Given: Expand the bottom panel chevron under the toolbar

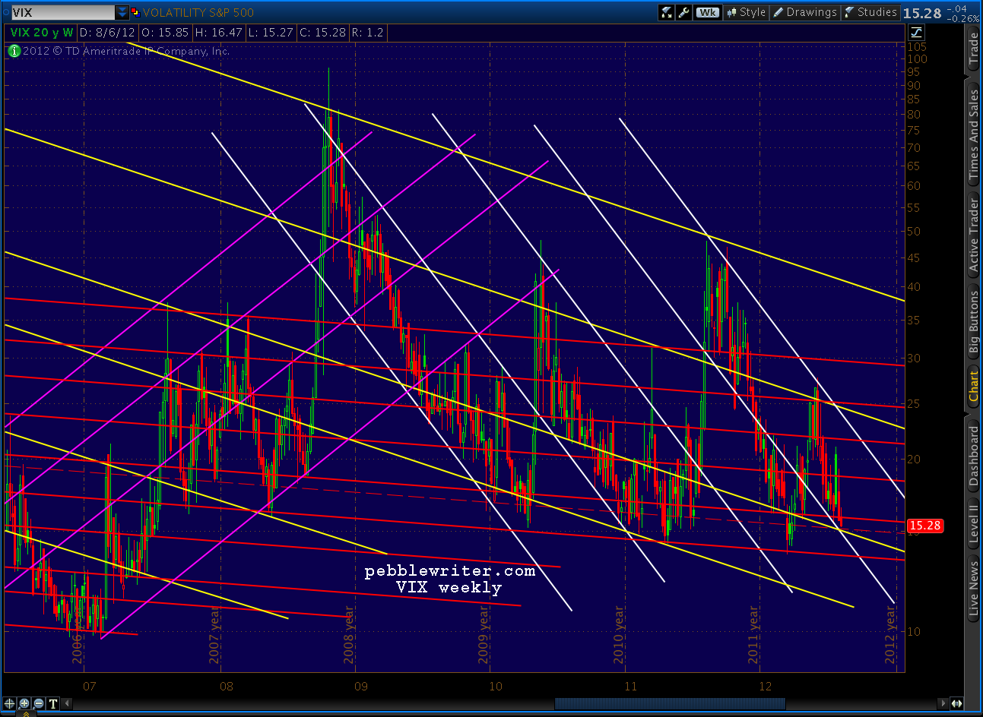Looking at the screenshot, I should [x=27, y=713].
